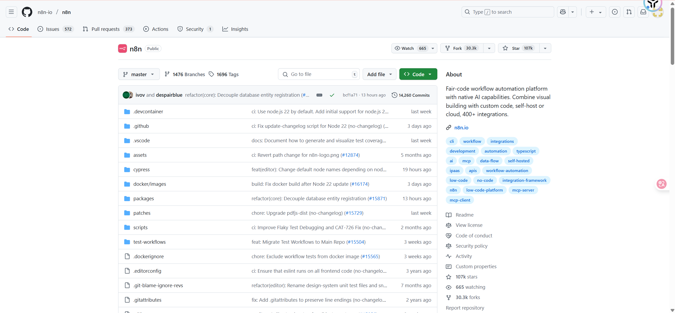Visit the n8n.io website link
This screenshot has width=675, height=313.
coord(461,128)
